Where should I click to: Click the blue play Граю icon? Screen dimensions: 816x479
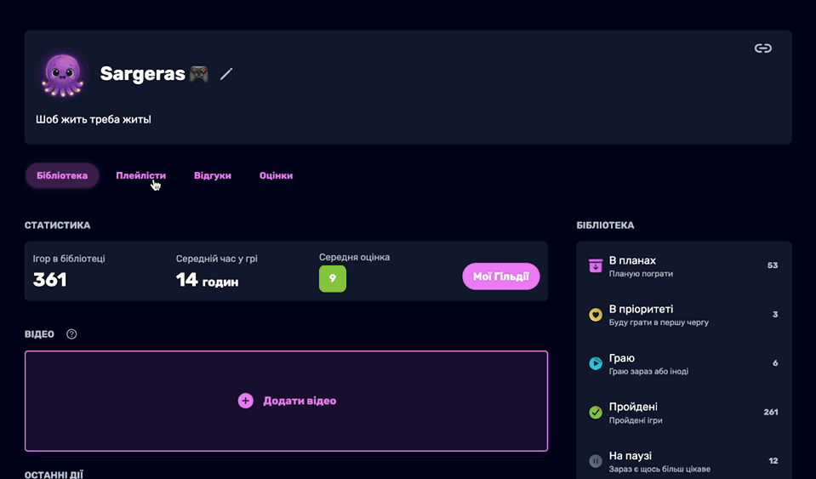(x=596, y=363)
